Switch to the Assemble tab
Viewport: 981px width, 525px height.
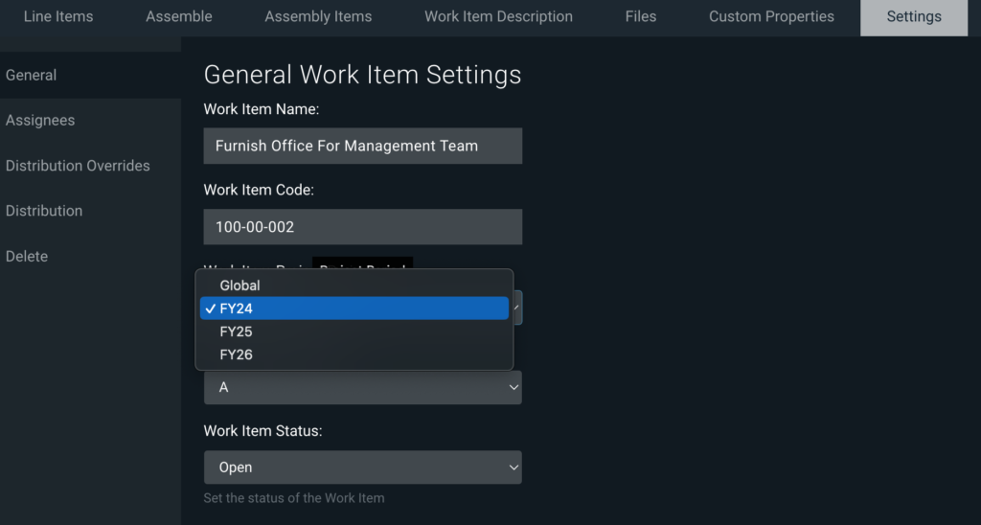179,17
